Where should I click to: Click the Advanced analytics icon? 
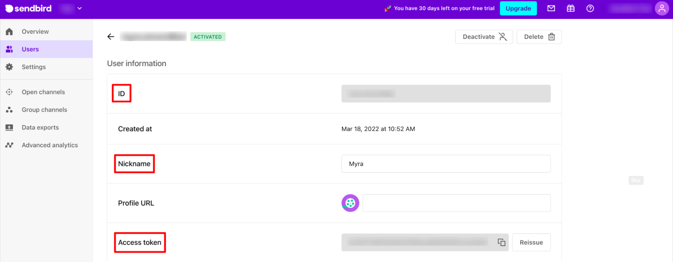click(9, 145)
